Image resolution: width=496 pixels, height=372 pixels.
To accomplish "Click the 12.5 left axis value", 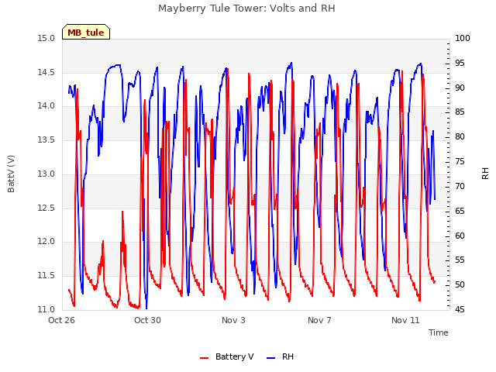I will point(46,208).
